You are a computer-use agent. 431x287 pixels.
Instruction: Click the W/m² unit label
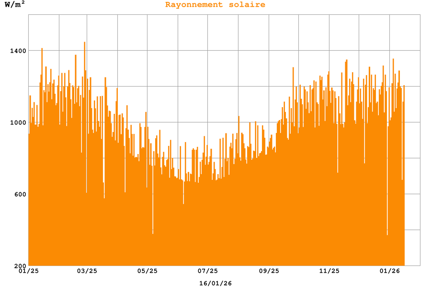point(14,5)
